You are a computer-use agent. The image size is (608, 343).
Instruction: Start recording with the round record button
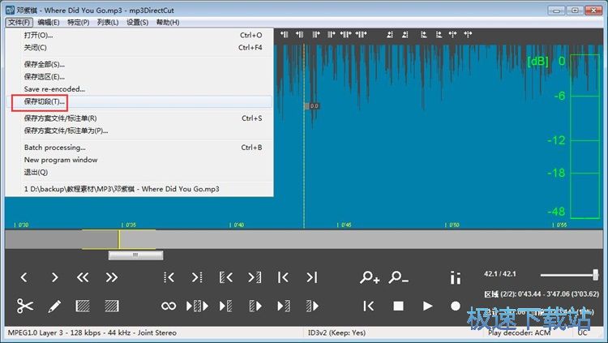456,307
